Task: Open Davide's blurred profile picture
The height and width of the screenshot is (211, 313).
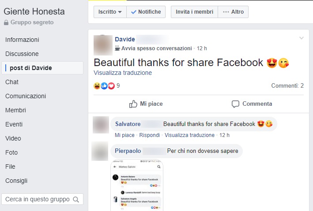Action: pos(103,45)
